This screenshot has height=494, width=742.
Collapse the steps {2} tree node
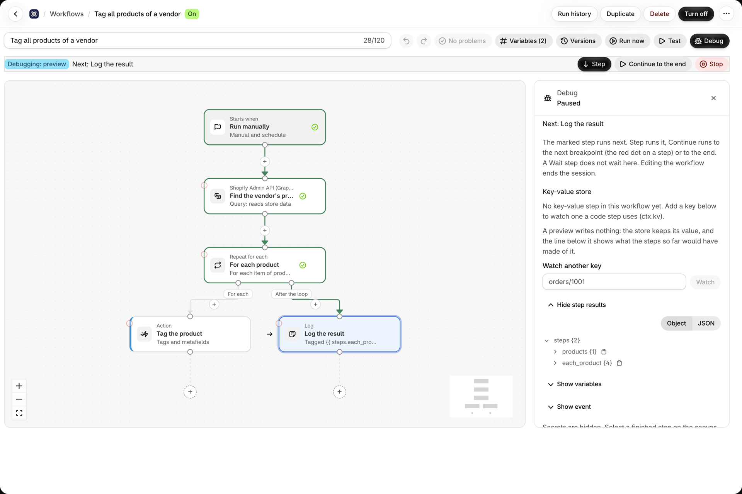tap(546, 340)
